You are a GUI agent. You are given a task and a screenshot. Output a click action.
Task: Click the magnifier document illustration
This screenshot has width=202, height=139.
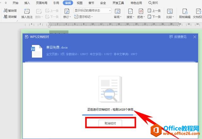[x=110, y=89]
